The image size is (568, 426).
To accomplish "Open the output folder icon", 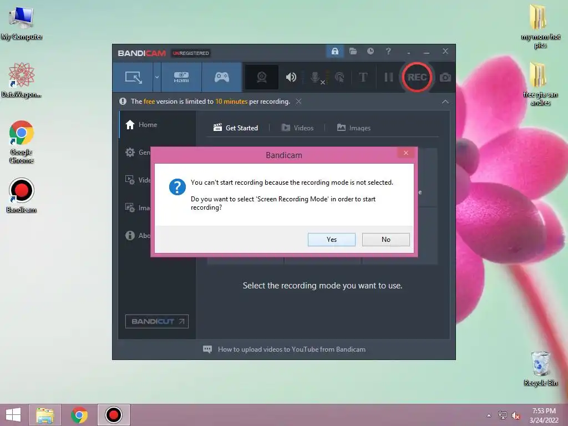I will tap(353, 51).
